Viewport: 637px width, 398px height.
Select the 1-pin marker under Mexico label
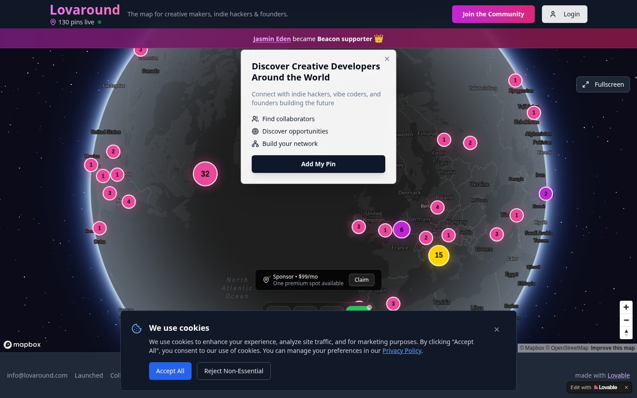pos(91,165)
